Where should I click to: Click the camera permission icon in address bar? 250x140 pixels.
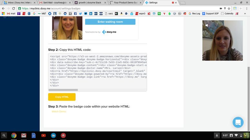221,8
